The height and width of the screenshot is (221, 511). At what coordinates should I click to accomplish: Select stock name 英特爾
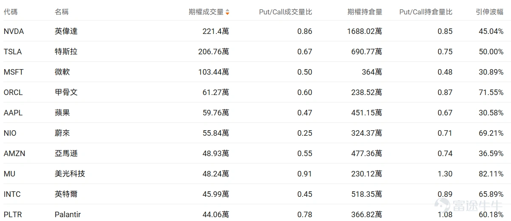point(66,194)
